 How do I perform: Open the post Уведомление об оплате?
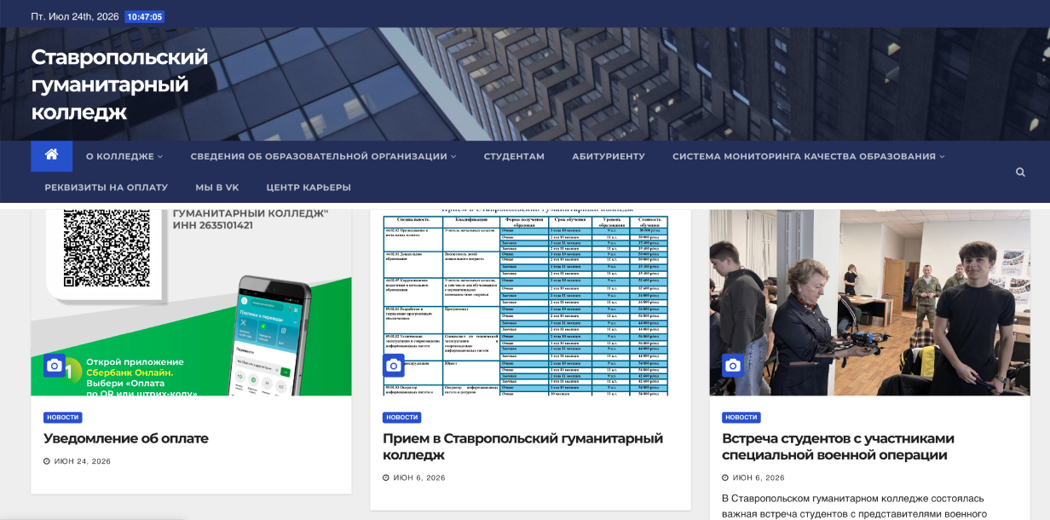click(126, 438)
